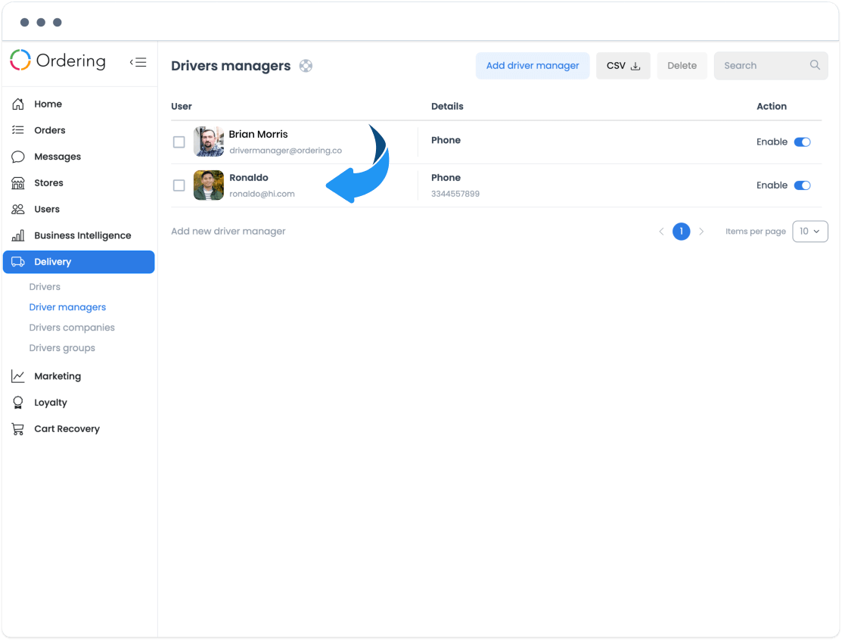
Task: Open the Business Intelligence menu item
Action: [79, 235]
